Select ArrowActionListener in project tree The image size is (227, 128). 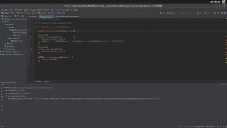pos(20,33)
